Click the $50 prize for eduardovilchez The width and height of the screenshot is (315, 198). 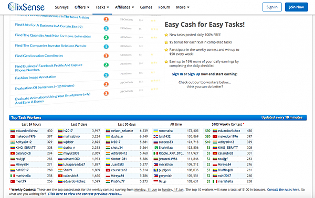pos(207,131)
